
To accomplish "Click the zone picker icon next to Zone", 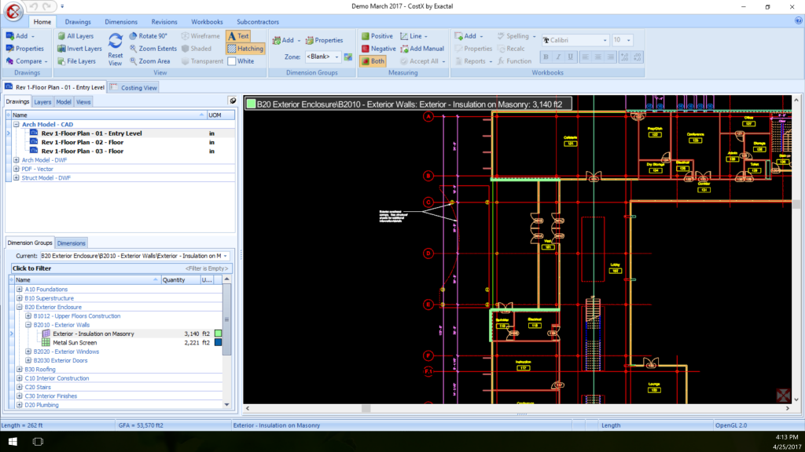I will (x=348, y=56).
